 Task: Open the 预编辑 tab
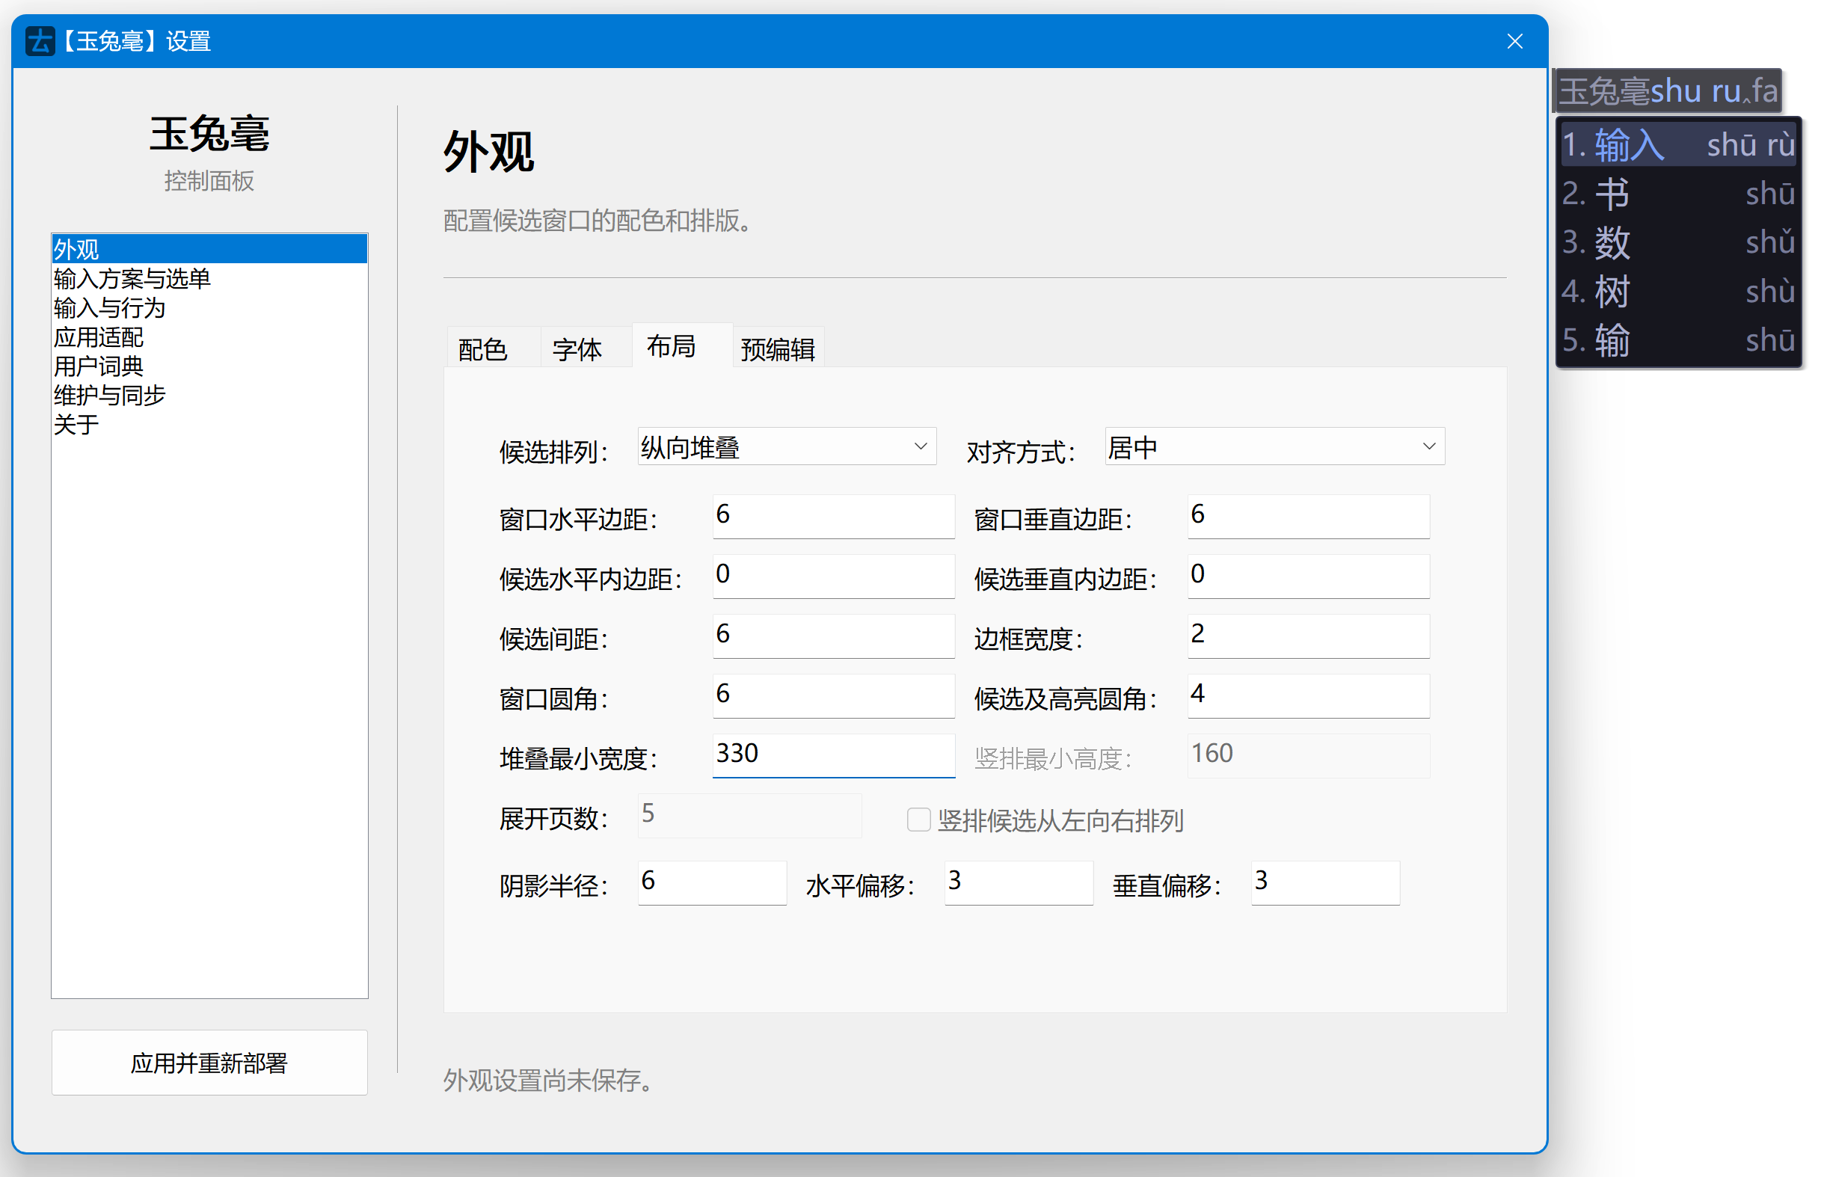pyautogui.click(x=777, y=348)
